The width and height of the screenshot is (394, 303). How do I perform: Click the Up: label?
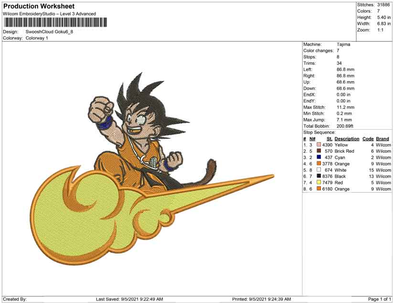(x=307, y=82)
